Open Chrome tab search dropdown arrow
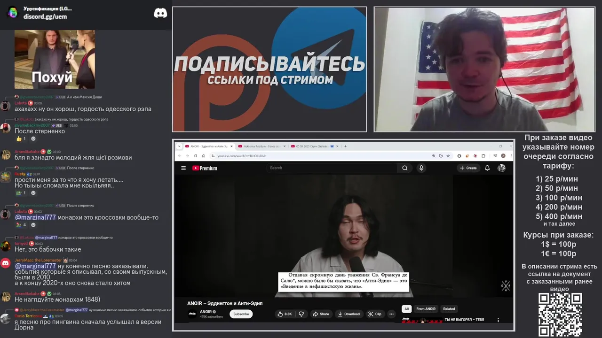The image size is (602, 338). 179,146
